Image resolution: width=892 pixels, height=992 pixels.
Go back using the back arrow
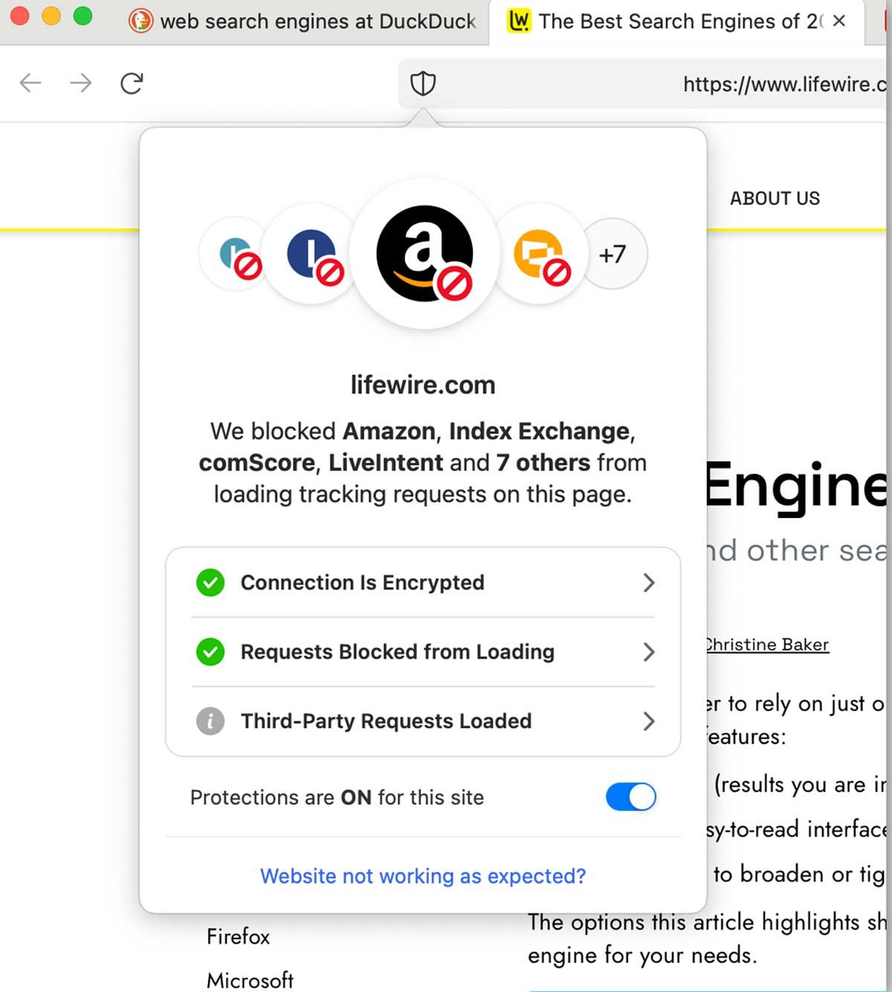pos(30,83)
